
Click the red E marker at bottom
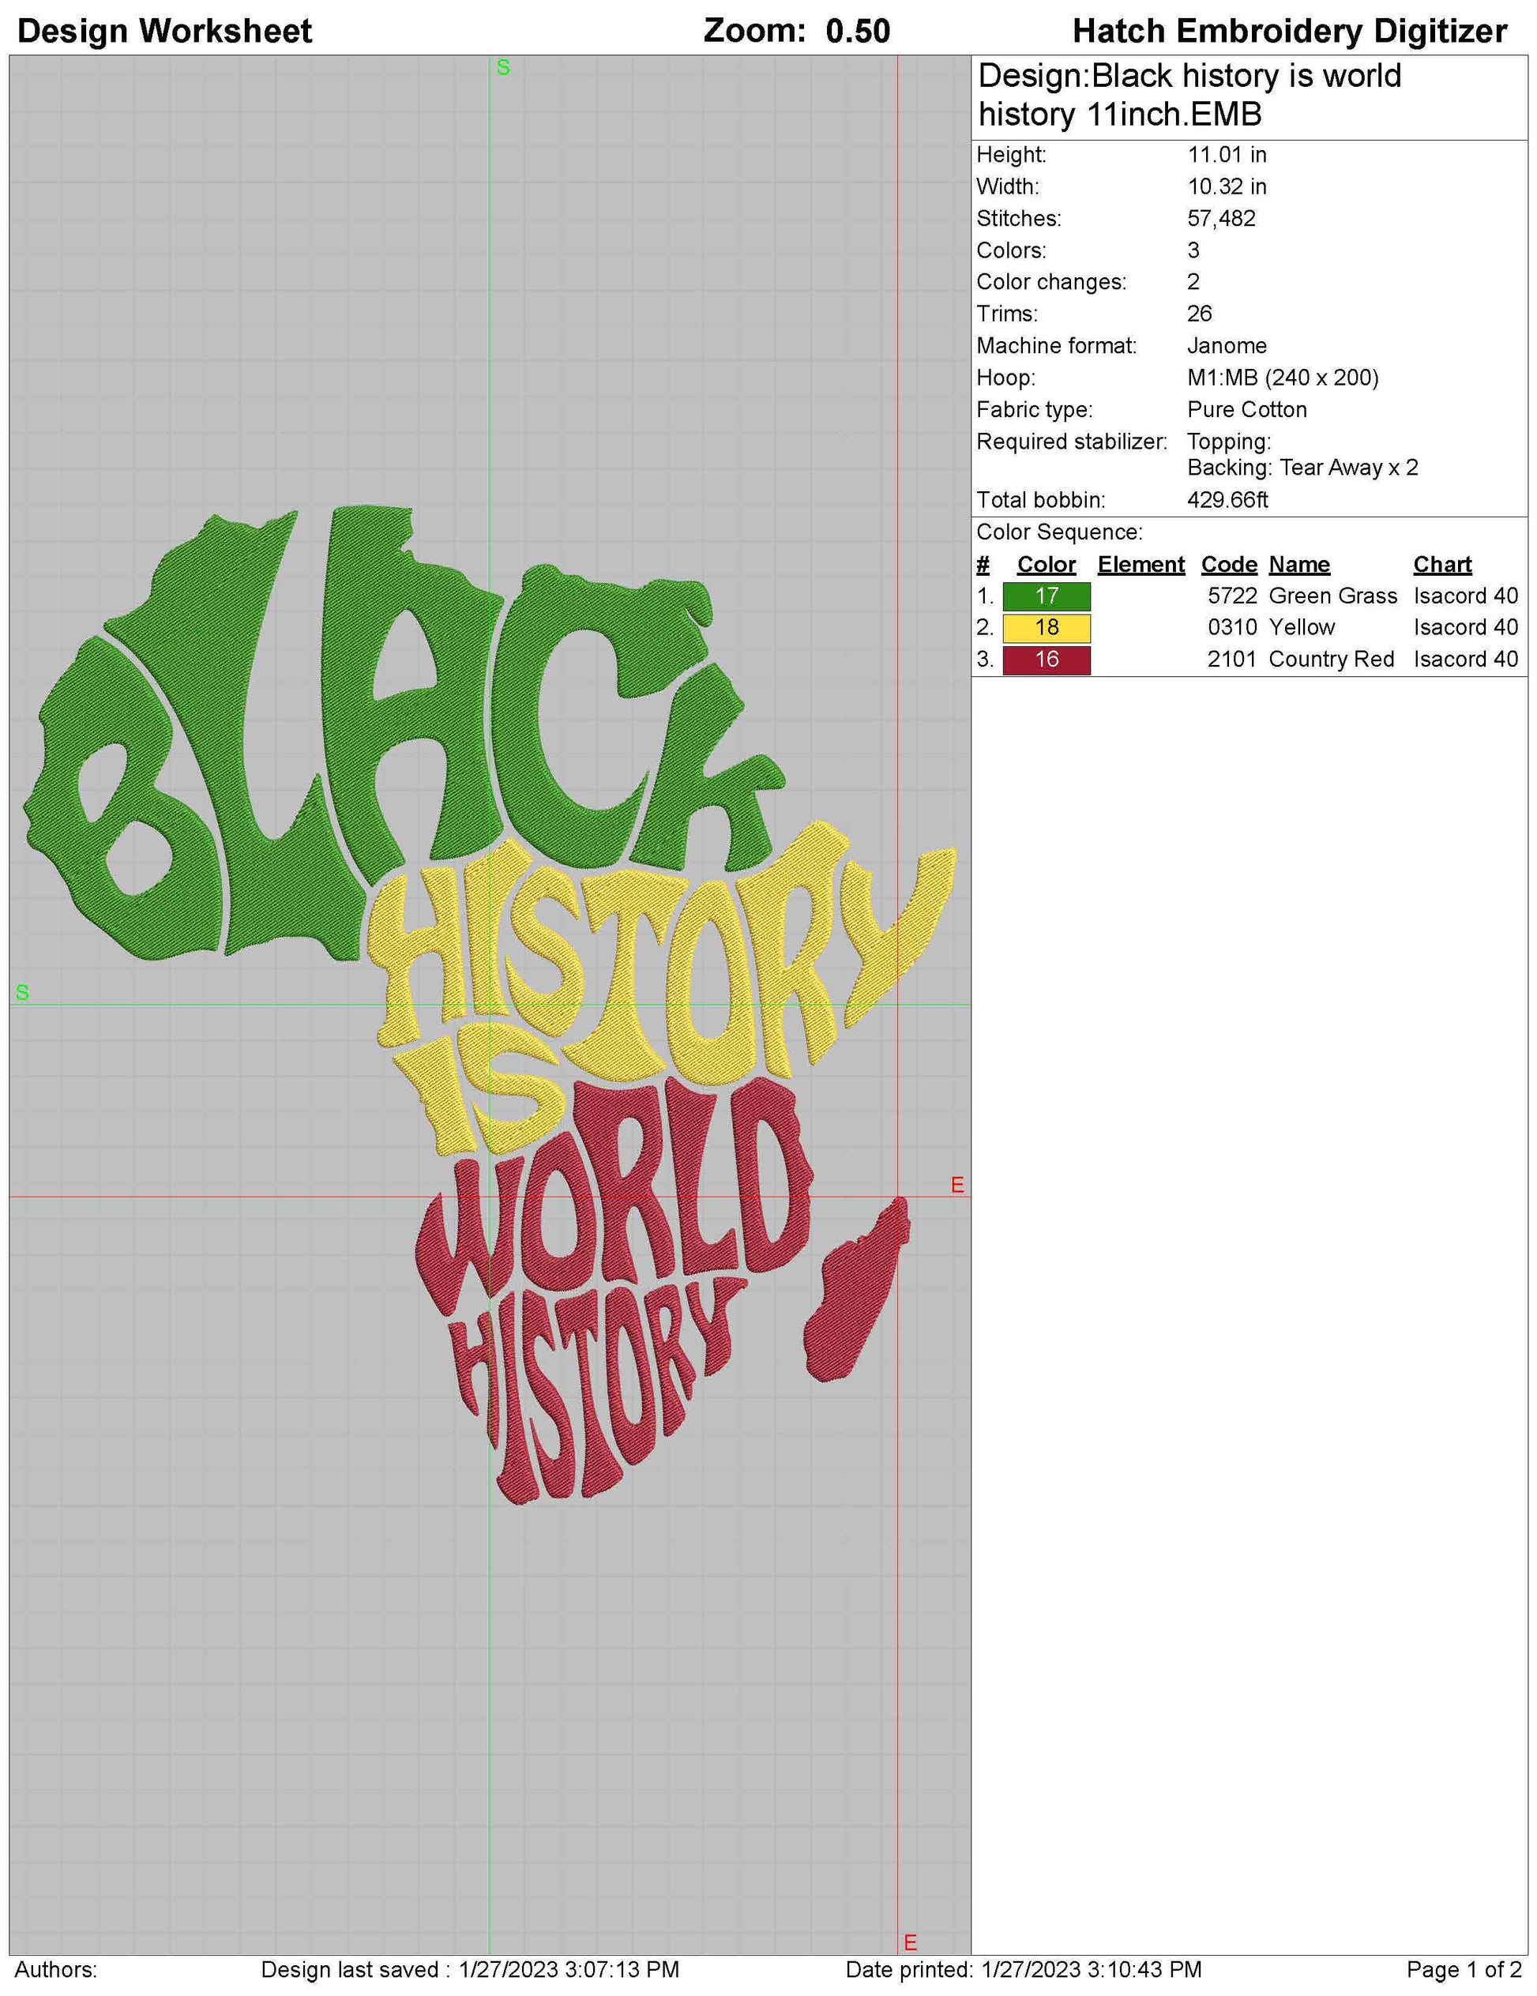pyautogui.click(x=910, y=1943)
